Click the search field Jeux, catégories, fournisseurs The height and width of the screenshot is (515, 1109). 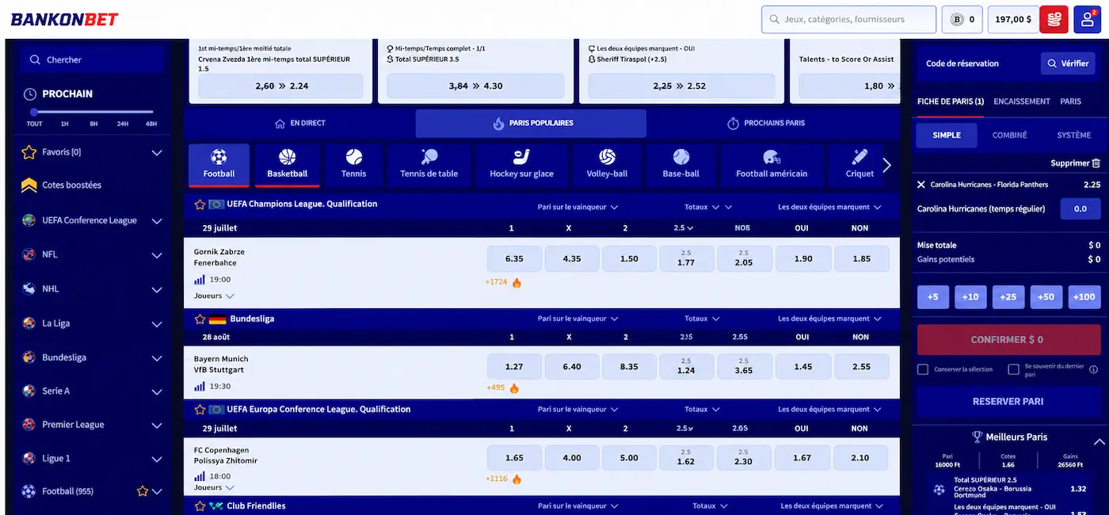[x=848, y=19]
